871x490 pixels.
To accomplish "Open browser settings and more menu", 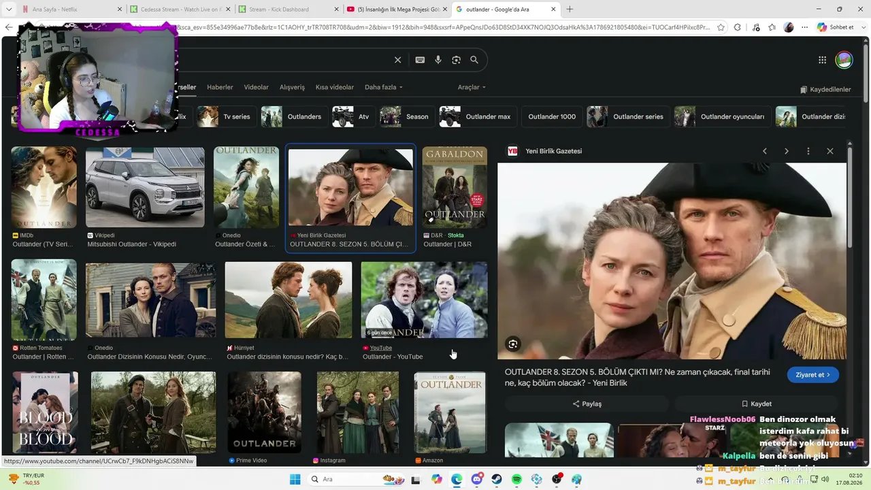I will (805, 27).
